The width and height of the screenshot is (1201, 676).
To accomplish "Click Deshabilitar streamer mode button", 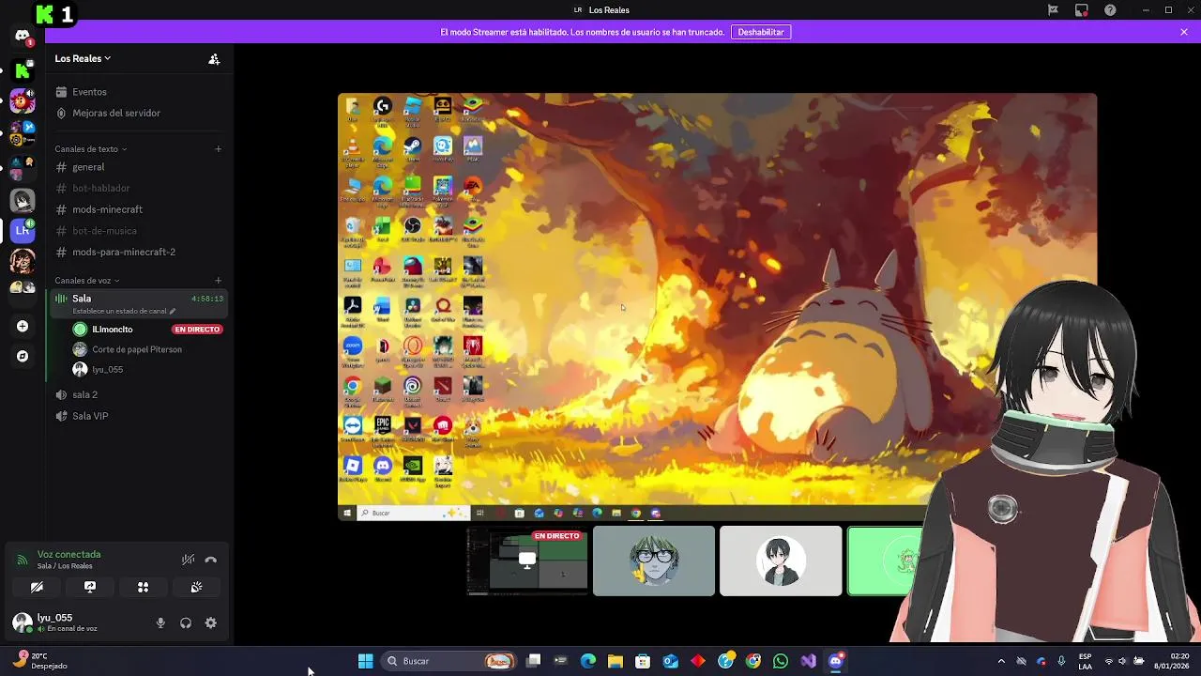I will click(761, 32).
